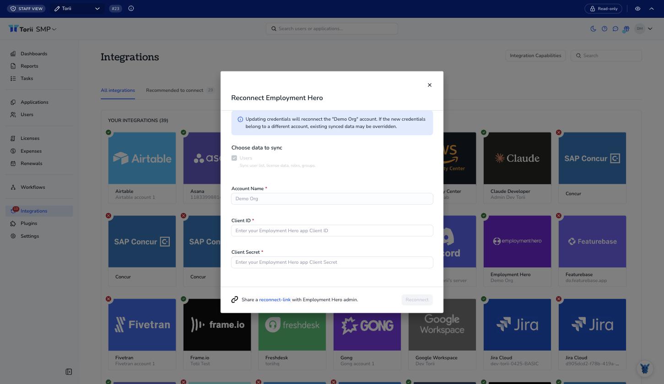Click the STAFF VIEW badge

pos(26,9)
